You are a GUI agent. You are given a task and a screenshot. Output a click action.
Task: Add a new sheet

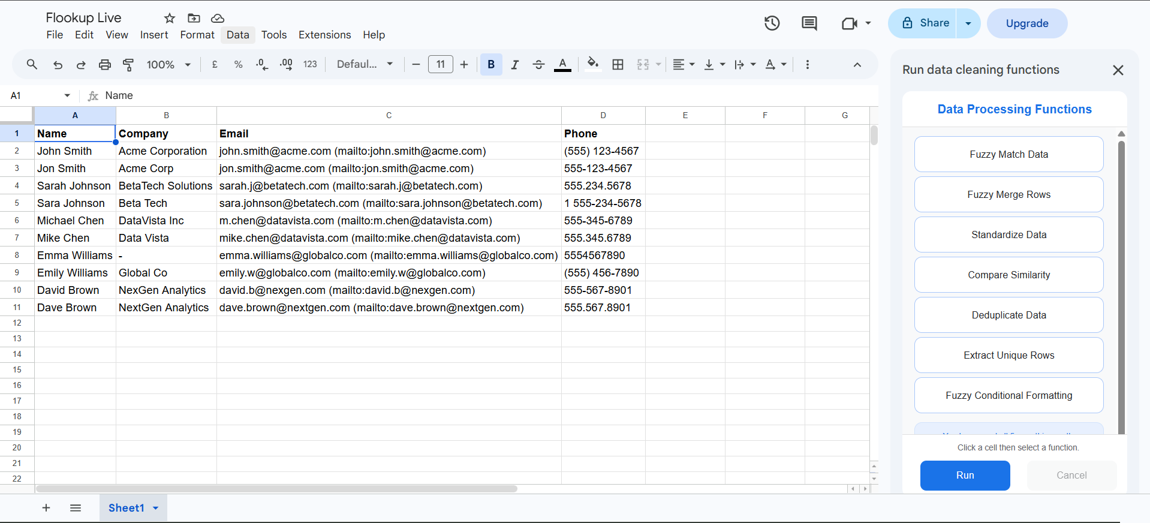click(x=46, y=508)
